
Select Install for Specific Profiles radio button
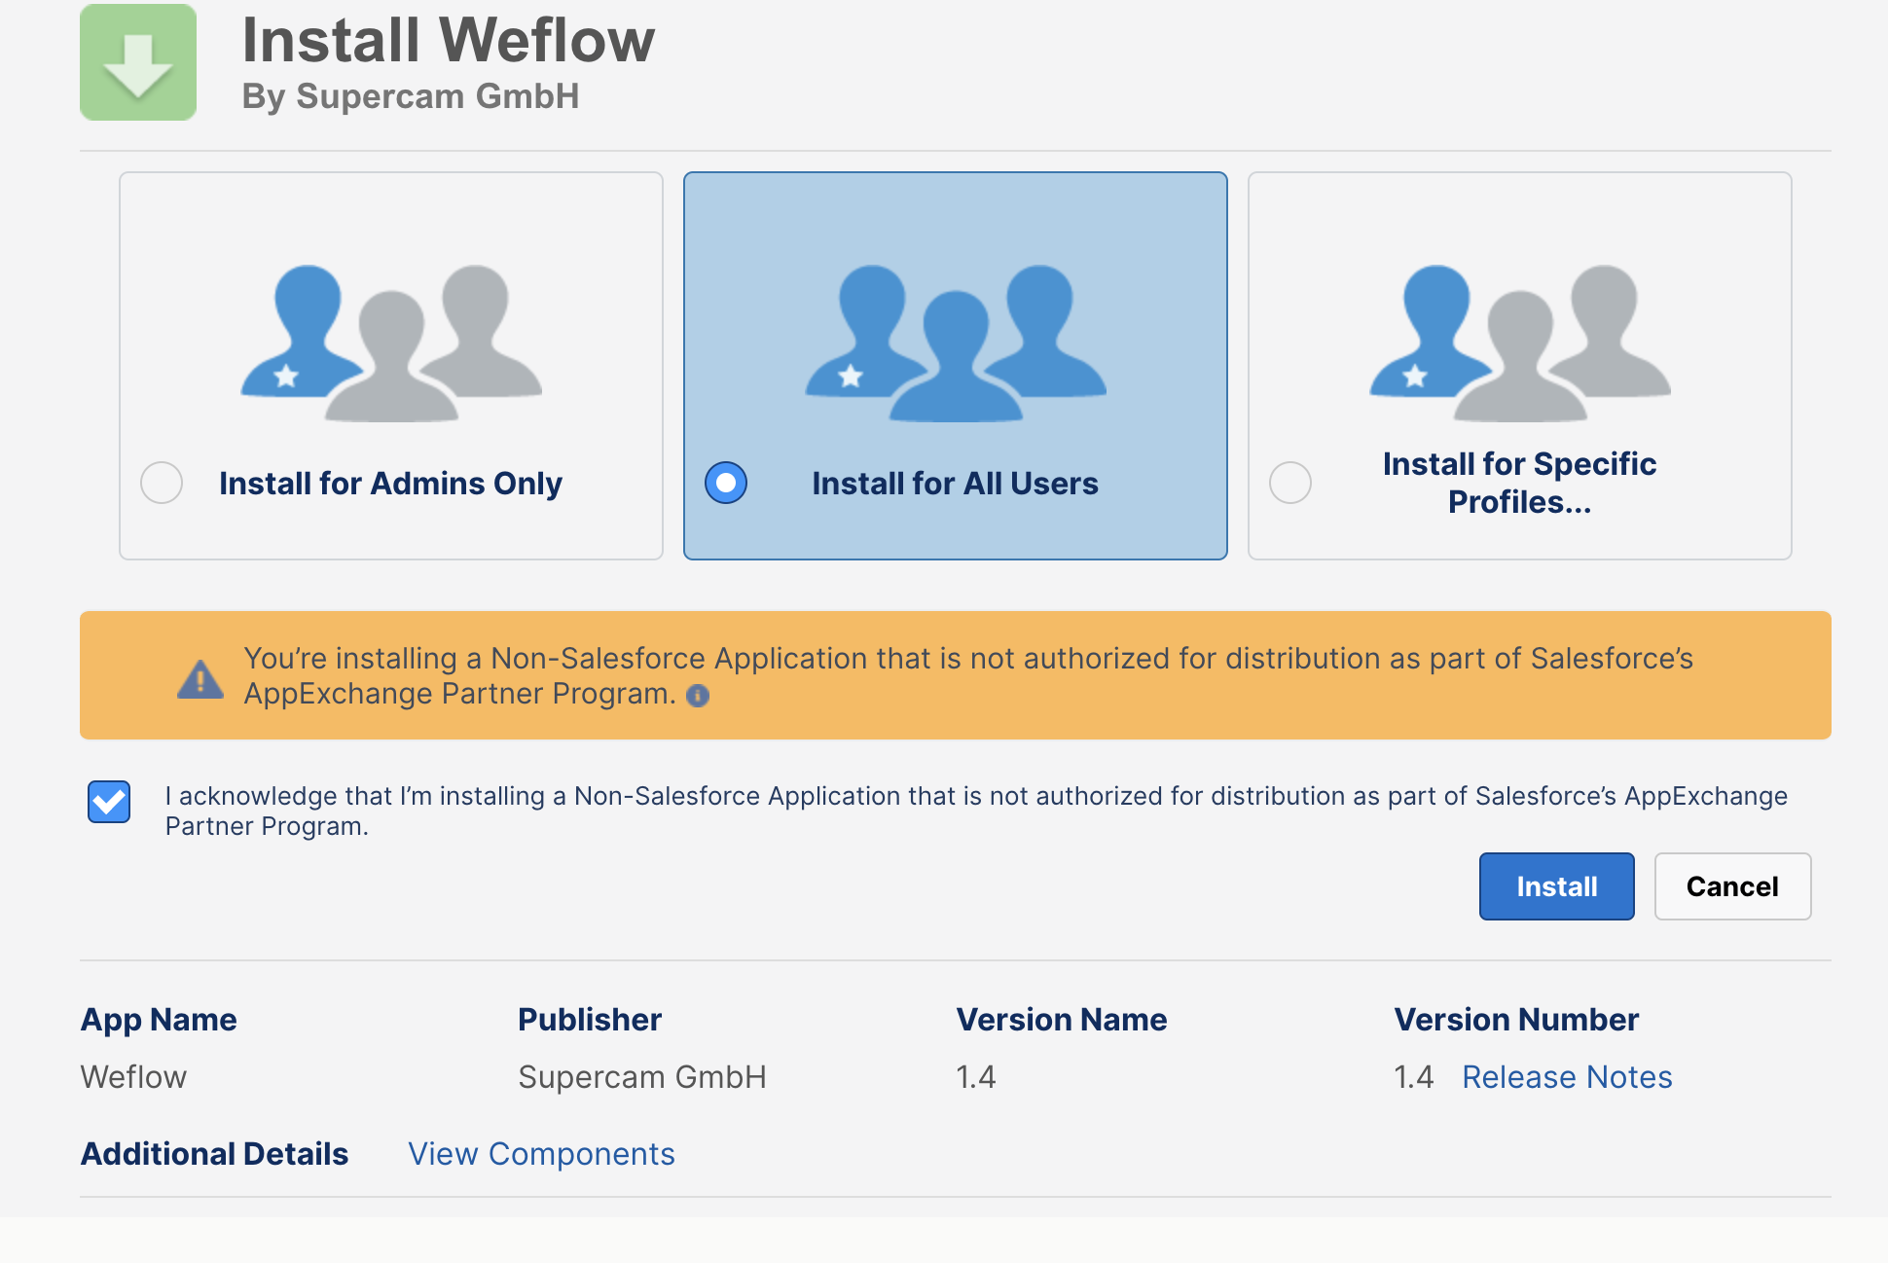pos(1290,483)
